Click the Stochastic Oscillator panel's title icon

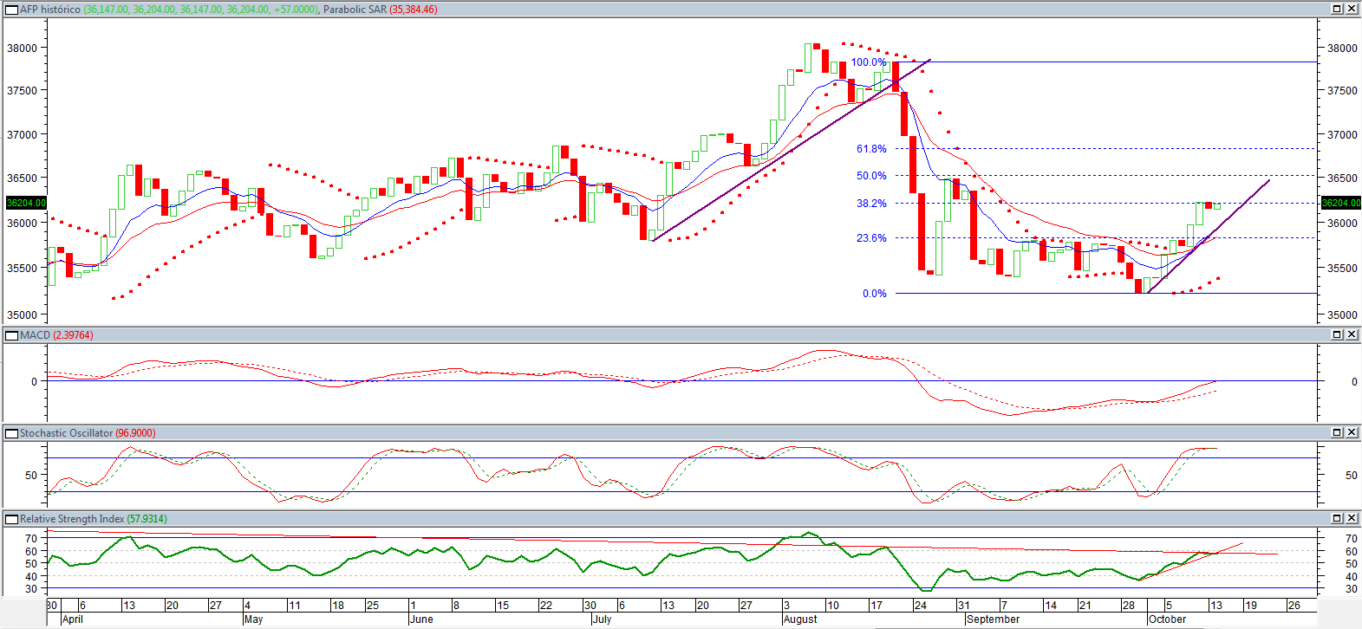point(12,433)
